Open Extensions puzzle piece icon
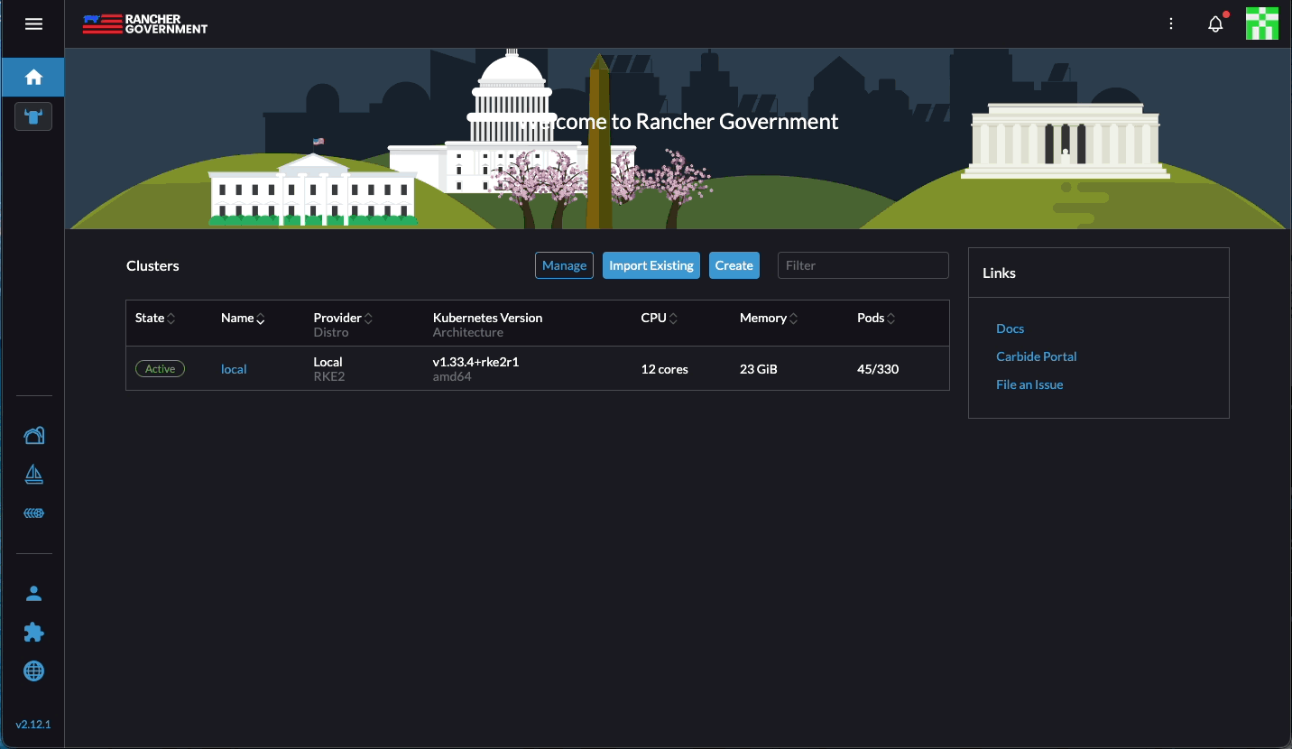The height and width of the screenshot is (749, 1292). [x=33, y=633]
